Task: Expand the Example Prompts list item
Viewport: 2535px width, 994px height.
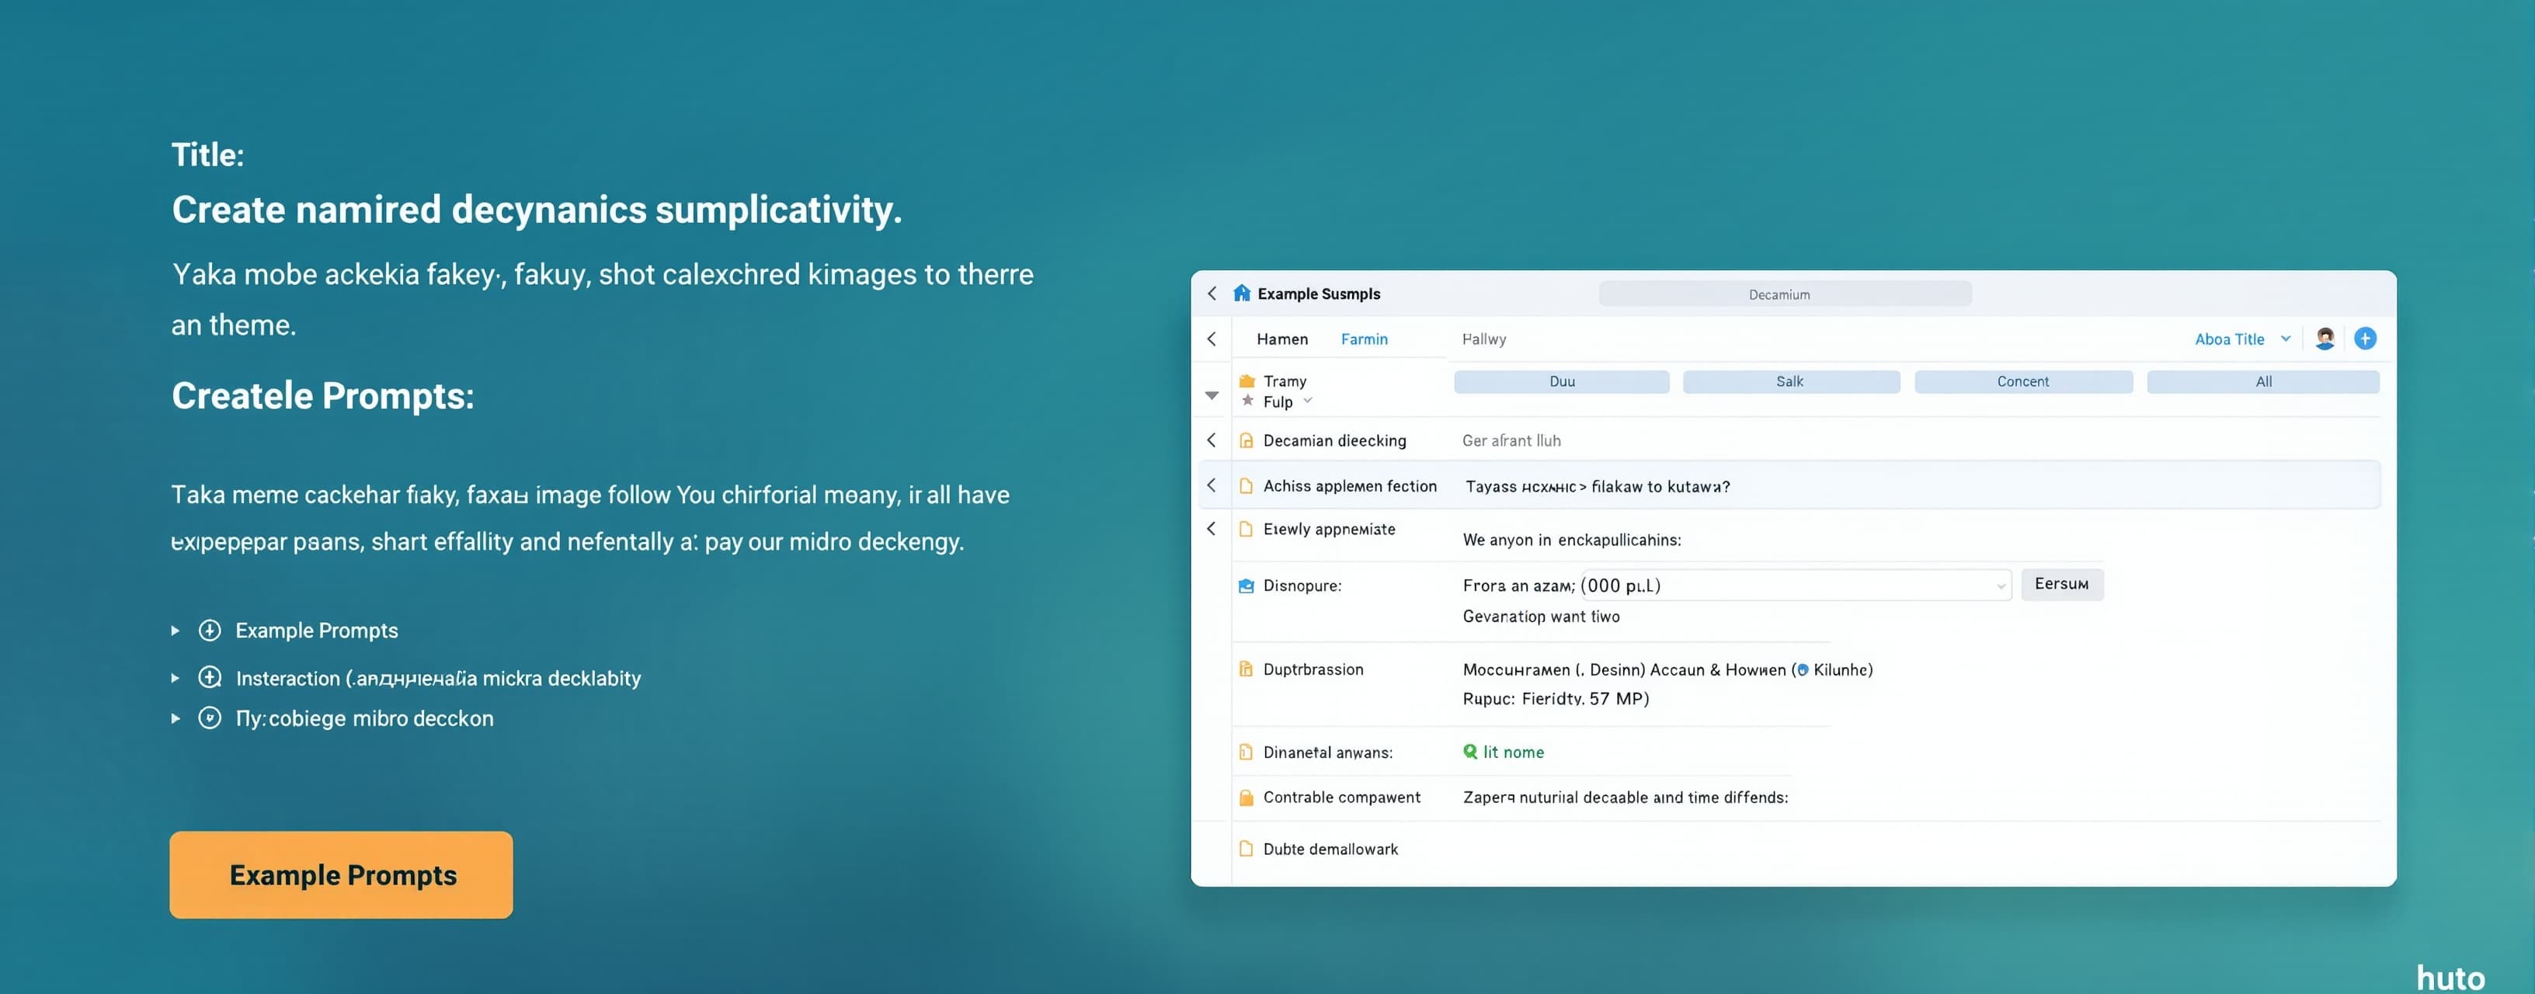Action: pyautogui.click(x=176, y=631)
